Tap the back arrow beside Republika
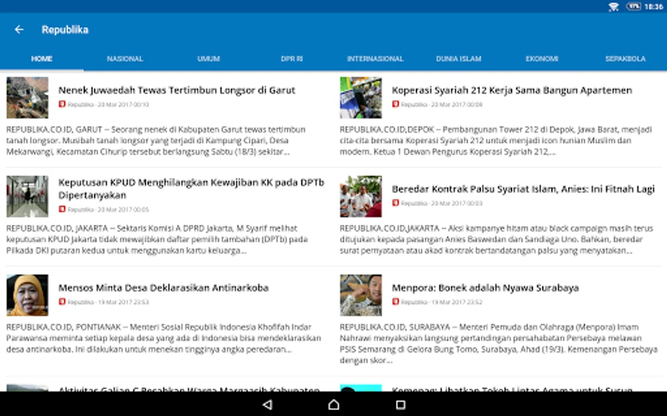This screenshot has width=667, height=416. pos(19,30)
